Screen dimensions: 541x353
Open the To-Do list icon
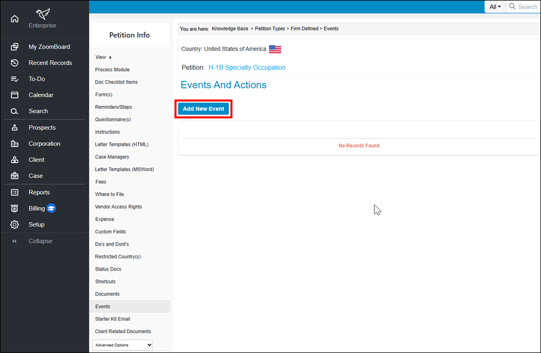click(15, 79)
